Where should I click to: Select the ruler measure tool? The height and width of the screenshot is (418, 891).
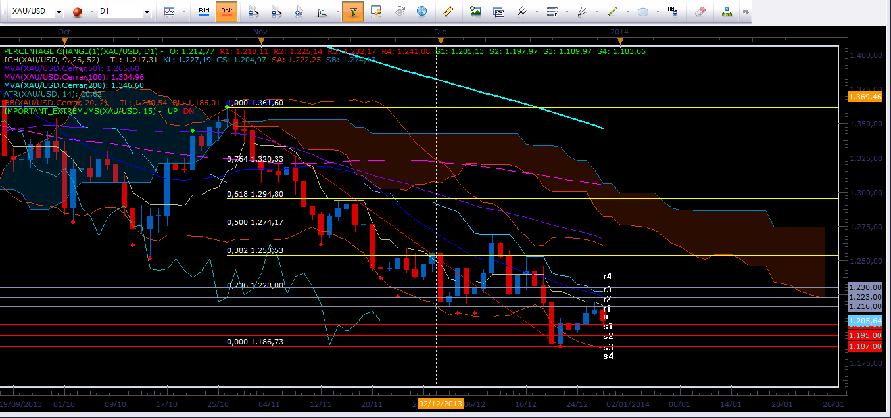449,11
